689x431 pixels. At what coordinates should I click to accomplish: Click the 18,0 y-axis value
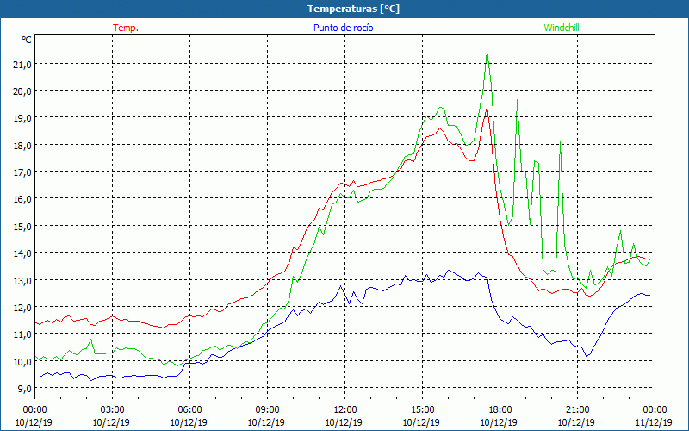pyautogui.click(x=22, y=146)
